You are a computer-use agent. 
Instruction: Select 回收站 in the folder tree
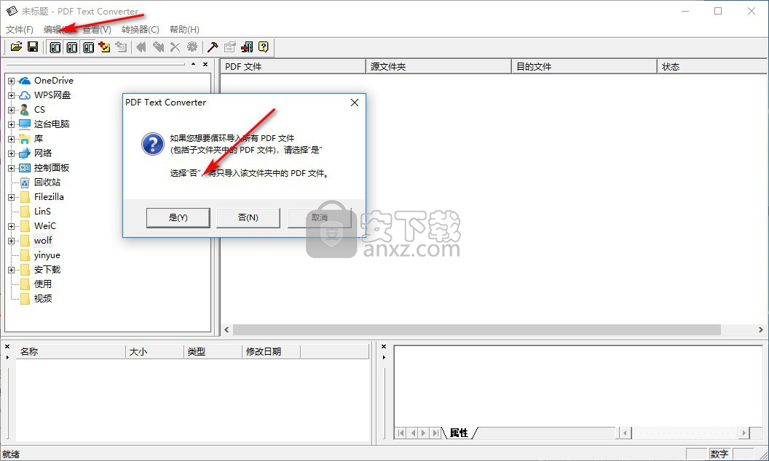(x=47, y=183)
